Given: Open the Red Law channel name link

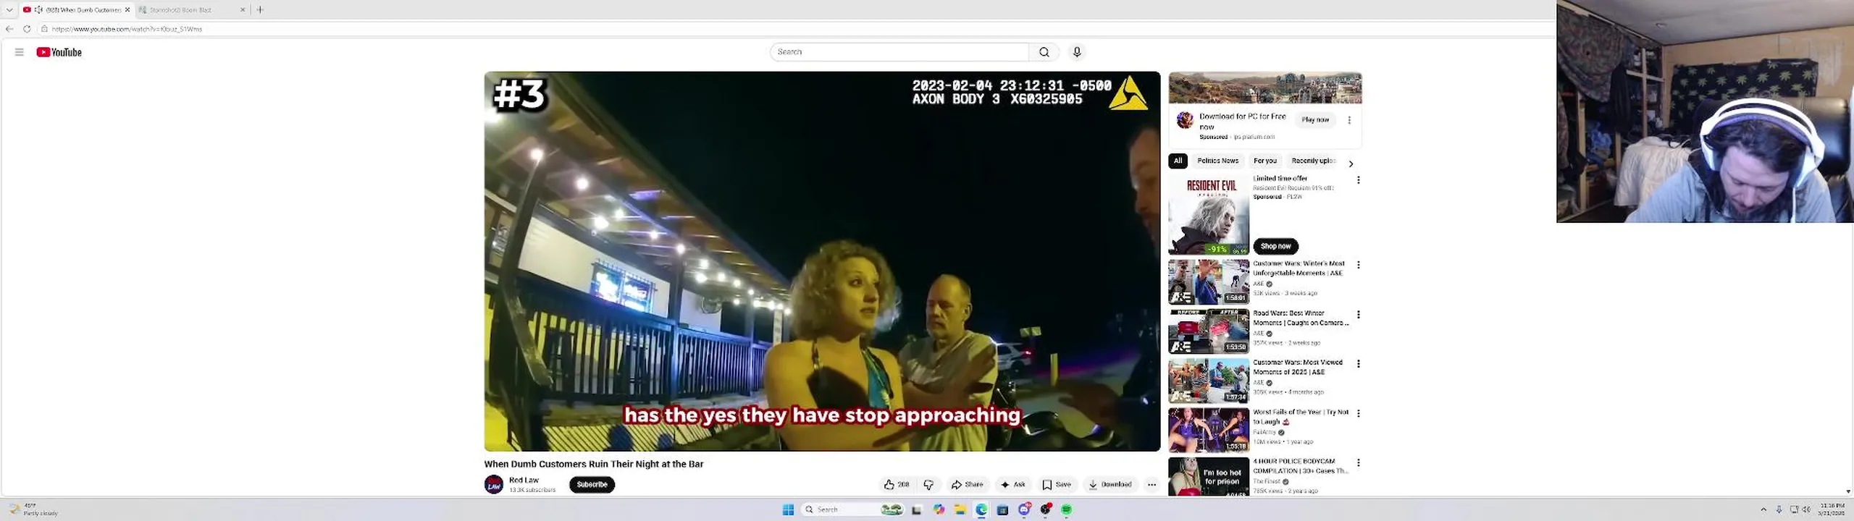Looking at the screenshot, I should (x=524, y=480).
